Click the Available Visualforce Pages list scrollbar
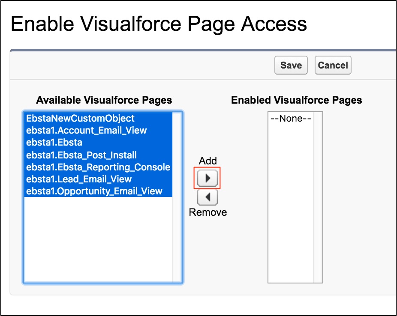397x316 pixels. 177,197
